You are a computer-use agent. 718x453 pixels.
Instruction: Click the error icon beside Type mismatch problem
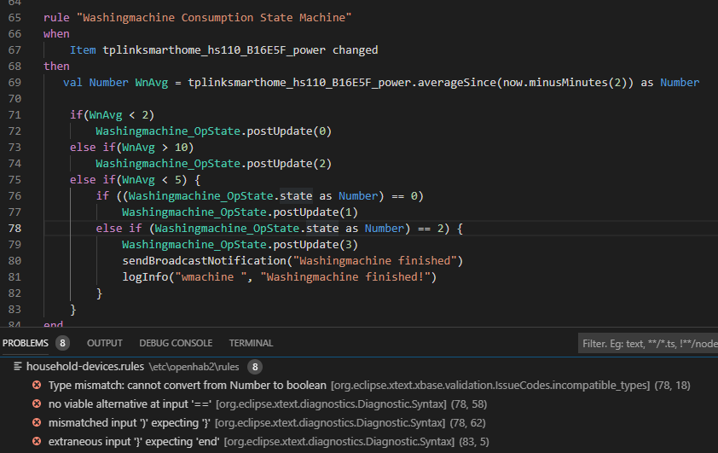click(37, 386)
